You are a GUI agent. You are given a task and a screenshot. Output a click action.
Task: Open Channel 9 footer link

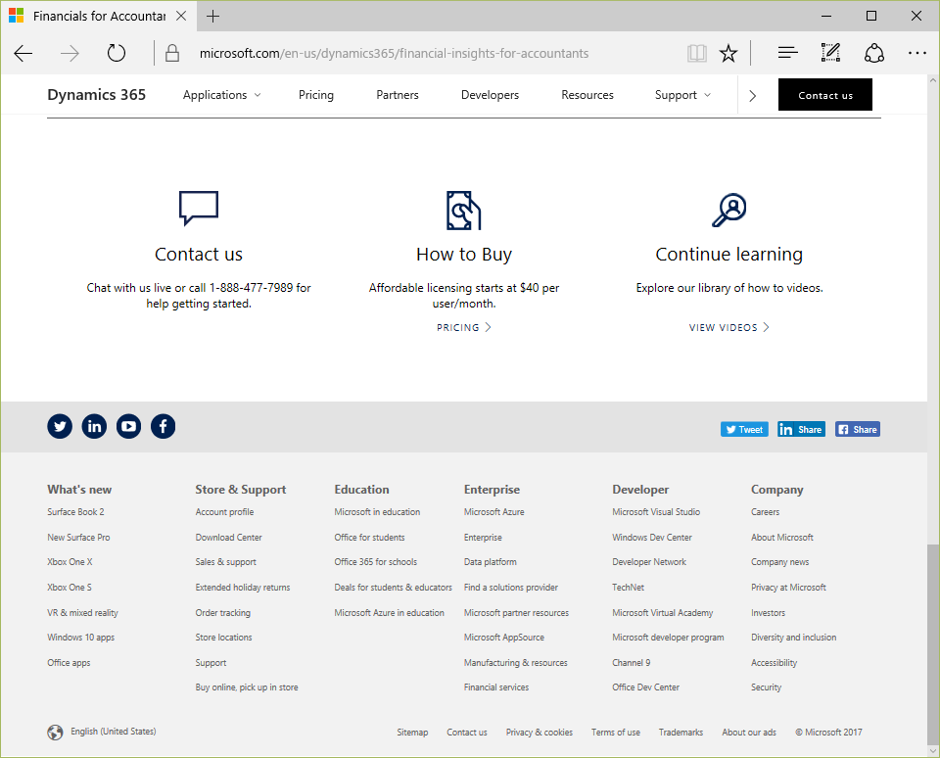point(632,663)
